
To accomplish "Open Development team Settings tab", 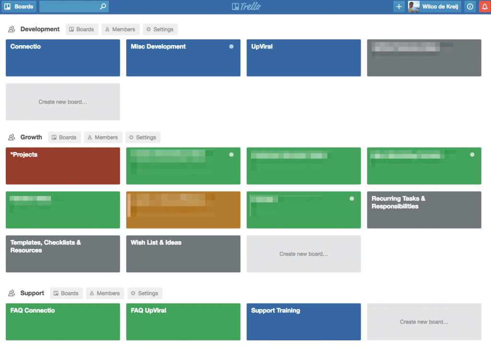I will click(x=160, y=29).
